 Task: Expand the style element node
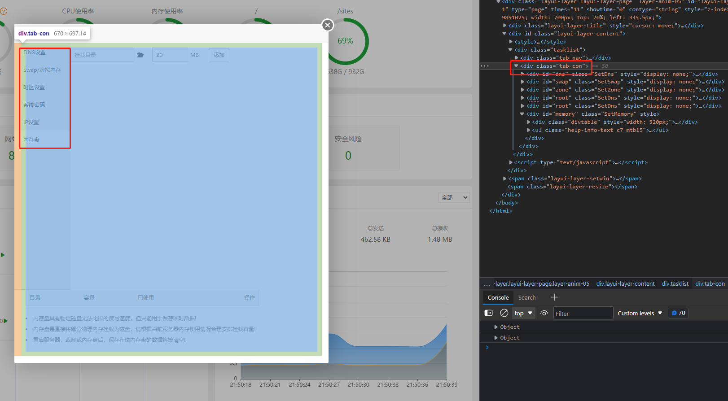pos(511,42)
